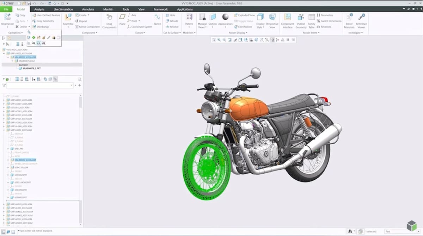Click the Appearances sphere icon

pyautogui.click(x=225, y=17)
